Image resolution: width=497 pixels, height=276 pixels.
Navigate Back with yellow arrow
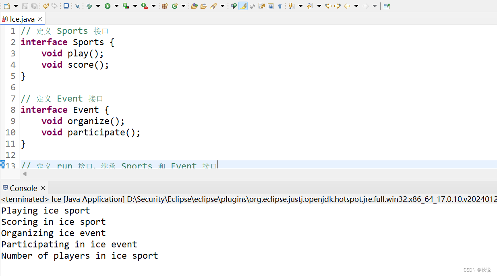tap(347, 6)
